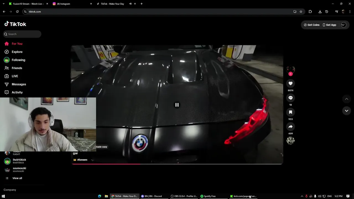Click the TikTok search field
This screenshot has width=354, height=199.
click(22, 34)
